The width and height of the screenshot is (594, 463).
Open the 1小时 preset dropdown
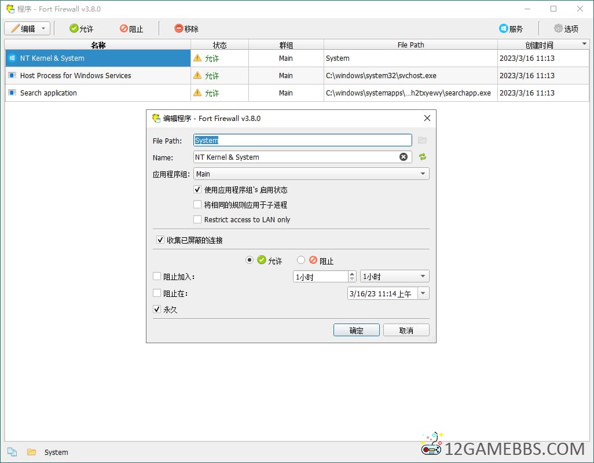click(394, 277)
